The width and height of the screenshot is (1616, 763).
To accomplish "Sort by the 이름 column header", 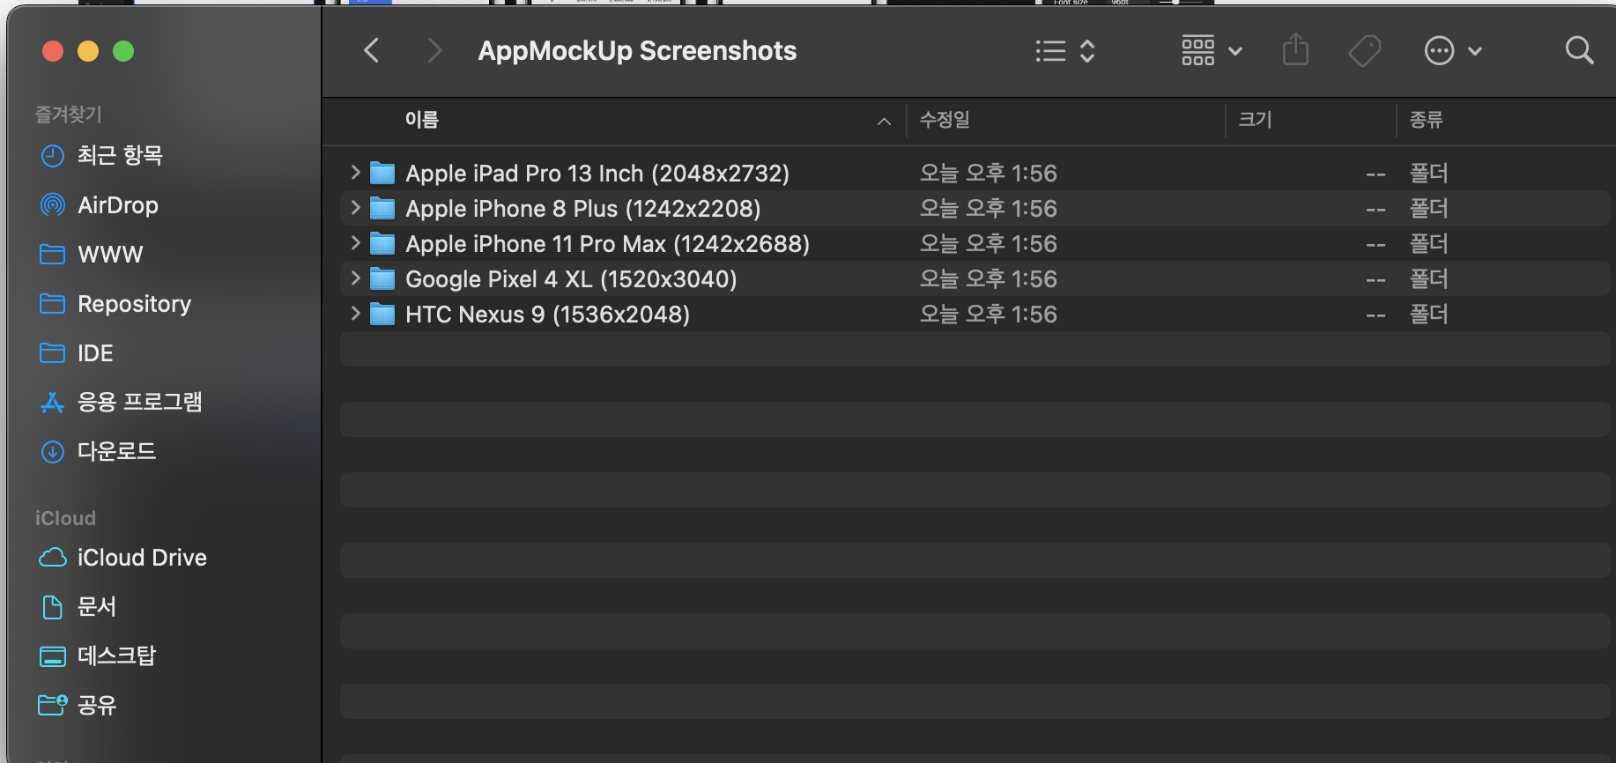I will [421, 120].
